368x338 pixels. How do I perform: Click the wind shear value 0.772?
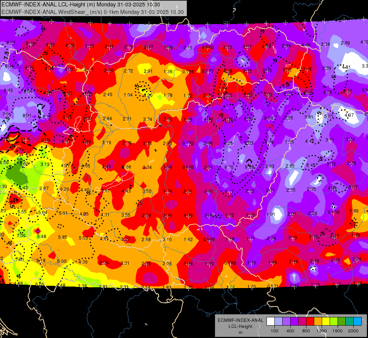[188, 143]
